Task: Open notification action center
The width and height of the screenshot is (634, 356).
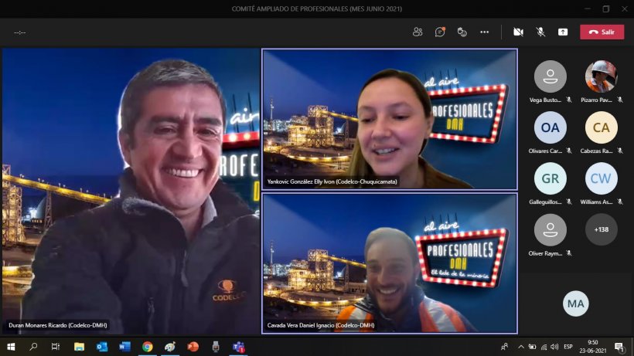Action: coord(619,347)
